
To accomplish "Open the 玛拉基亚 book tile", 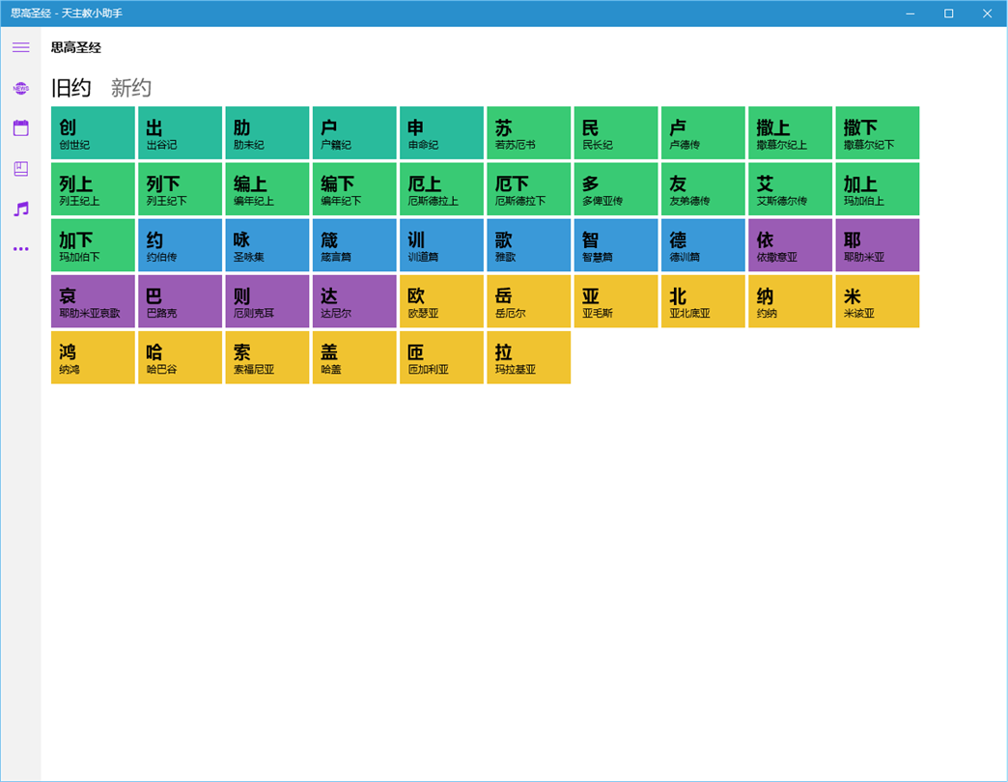I will 528,357.
